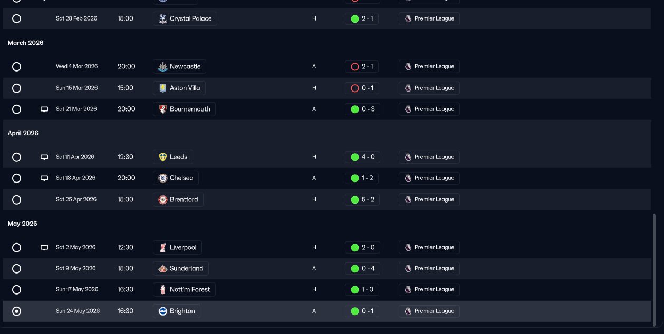The height and width of the screenshot is (334, 664).
Task: Select the radio button for Newcastle fixture
Action: tap(16, 67)
